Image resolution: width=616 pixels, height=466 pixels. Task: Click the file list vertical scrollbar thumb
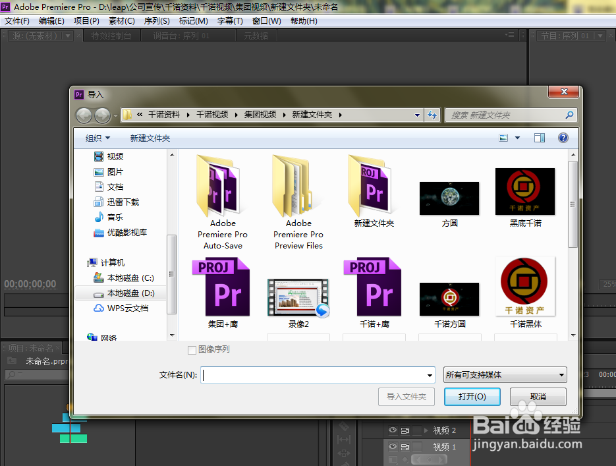click(x=573, y=204)
